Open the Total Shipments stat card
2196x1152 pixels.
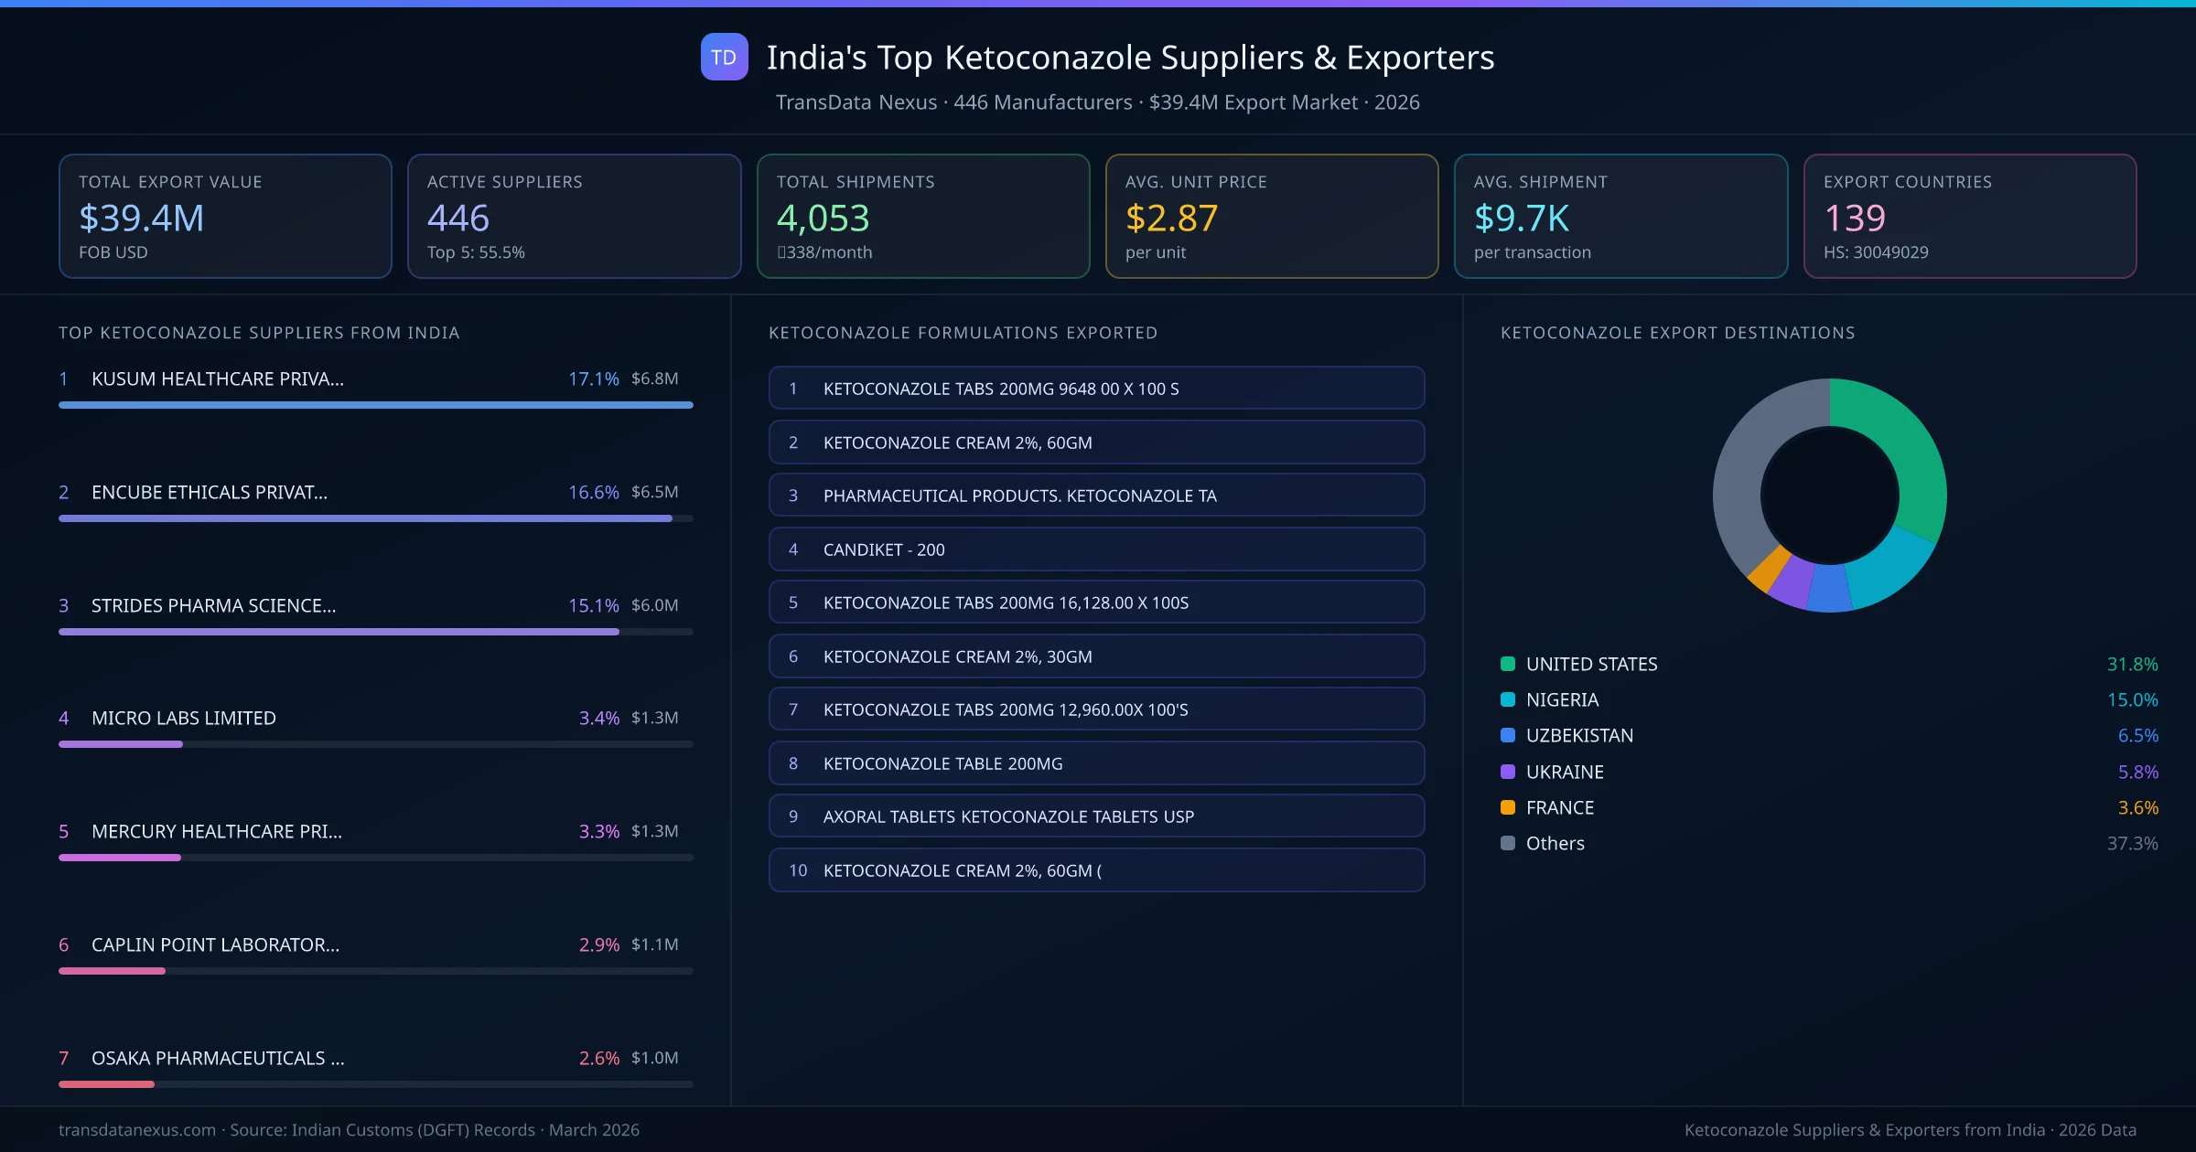click(x=922, y=216)
